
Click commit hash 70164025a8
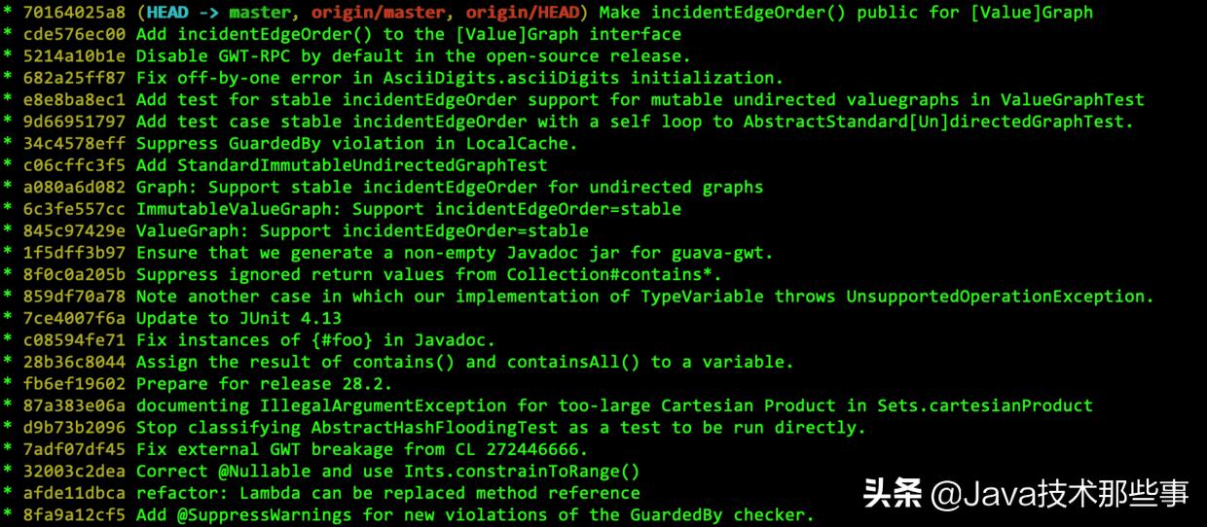point(74,13)
